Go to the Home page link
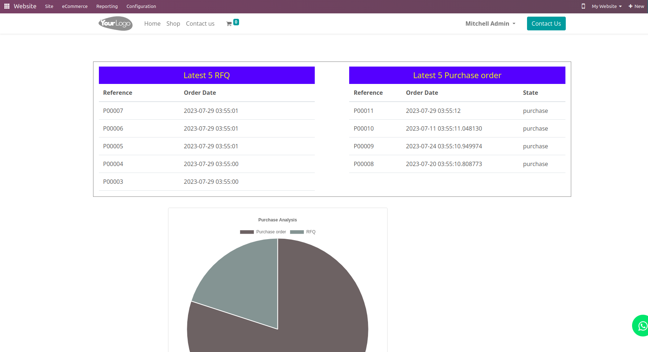This screenshot has height=352, width=648. (152, 24)
